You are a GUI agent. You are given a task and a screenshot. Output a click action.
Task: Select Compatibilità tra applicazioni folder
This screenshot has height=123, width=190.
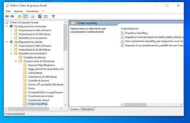pos(45,92)
